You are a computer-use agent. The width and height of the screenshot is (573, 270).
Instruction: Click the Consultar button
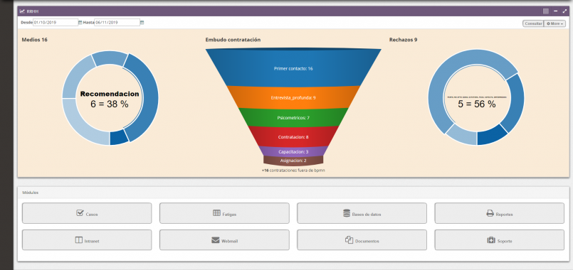click(533, 23)
